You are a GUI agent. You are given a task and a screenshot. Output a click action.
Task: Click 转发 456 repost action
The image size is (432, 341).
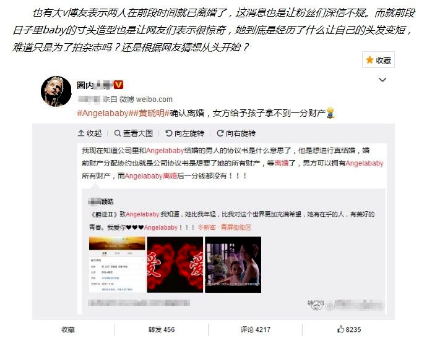coord(162,329)
